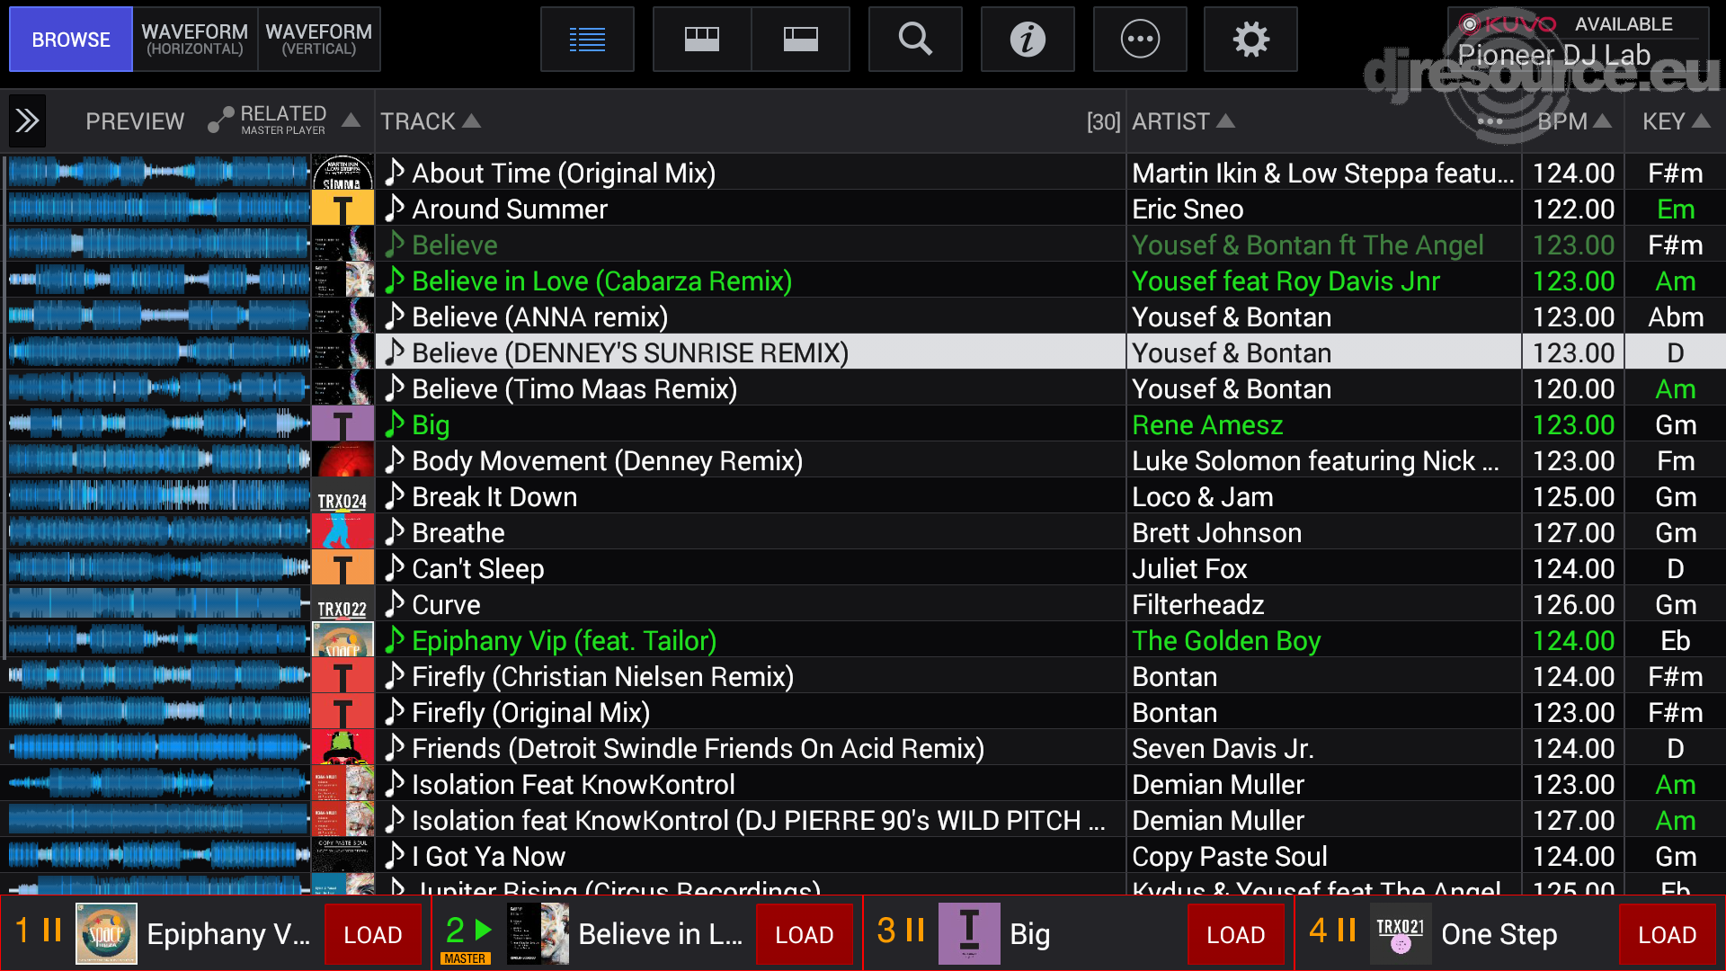This screenshot has height=971, width=1726.
Task: Click artist Juliet Fox
Action: (1189, 568)
